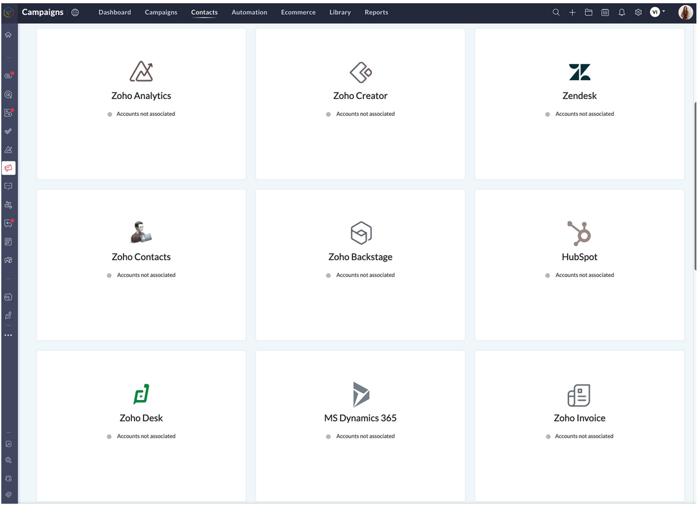Open the folder icon in top bar
Viewport: 699px width, 508px height.
pyautogui.click(x=588, y=12)
